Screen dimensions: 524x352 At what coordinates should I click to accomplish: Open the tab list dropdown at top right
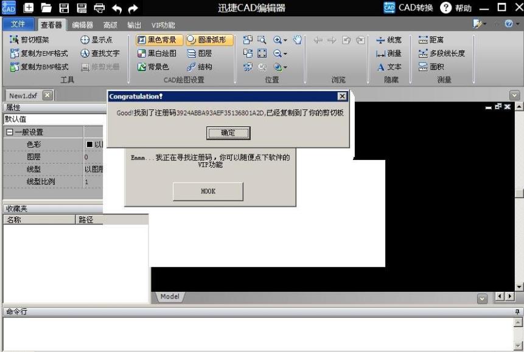515,95
